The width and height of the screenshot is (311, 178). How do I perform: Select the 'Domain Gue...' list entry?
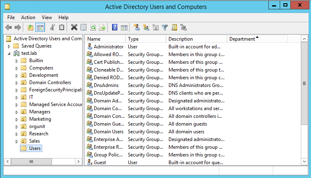(x=109, y=124)
